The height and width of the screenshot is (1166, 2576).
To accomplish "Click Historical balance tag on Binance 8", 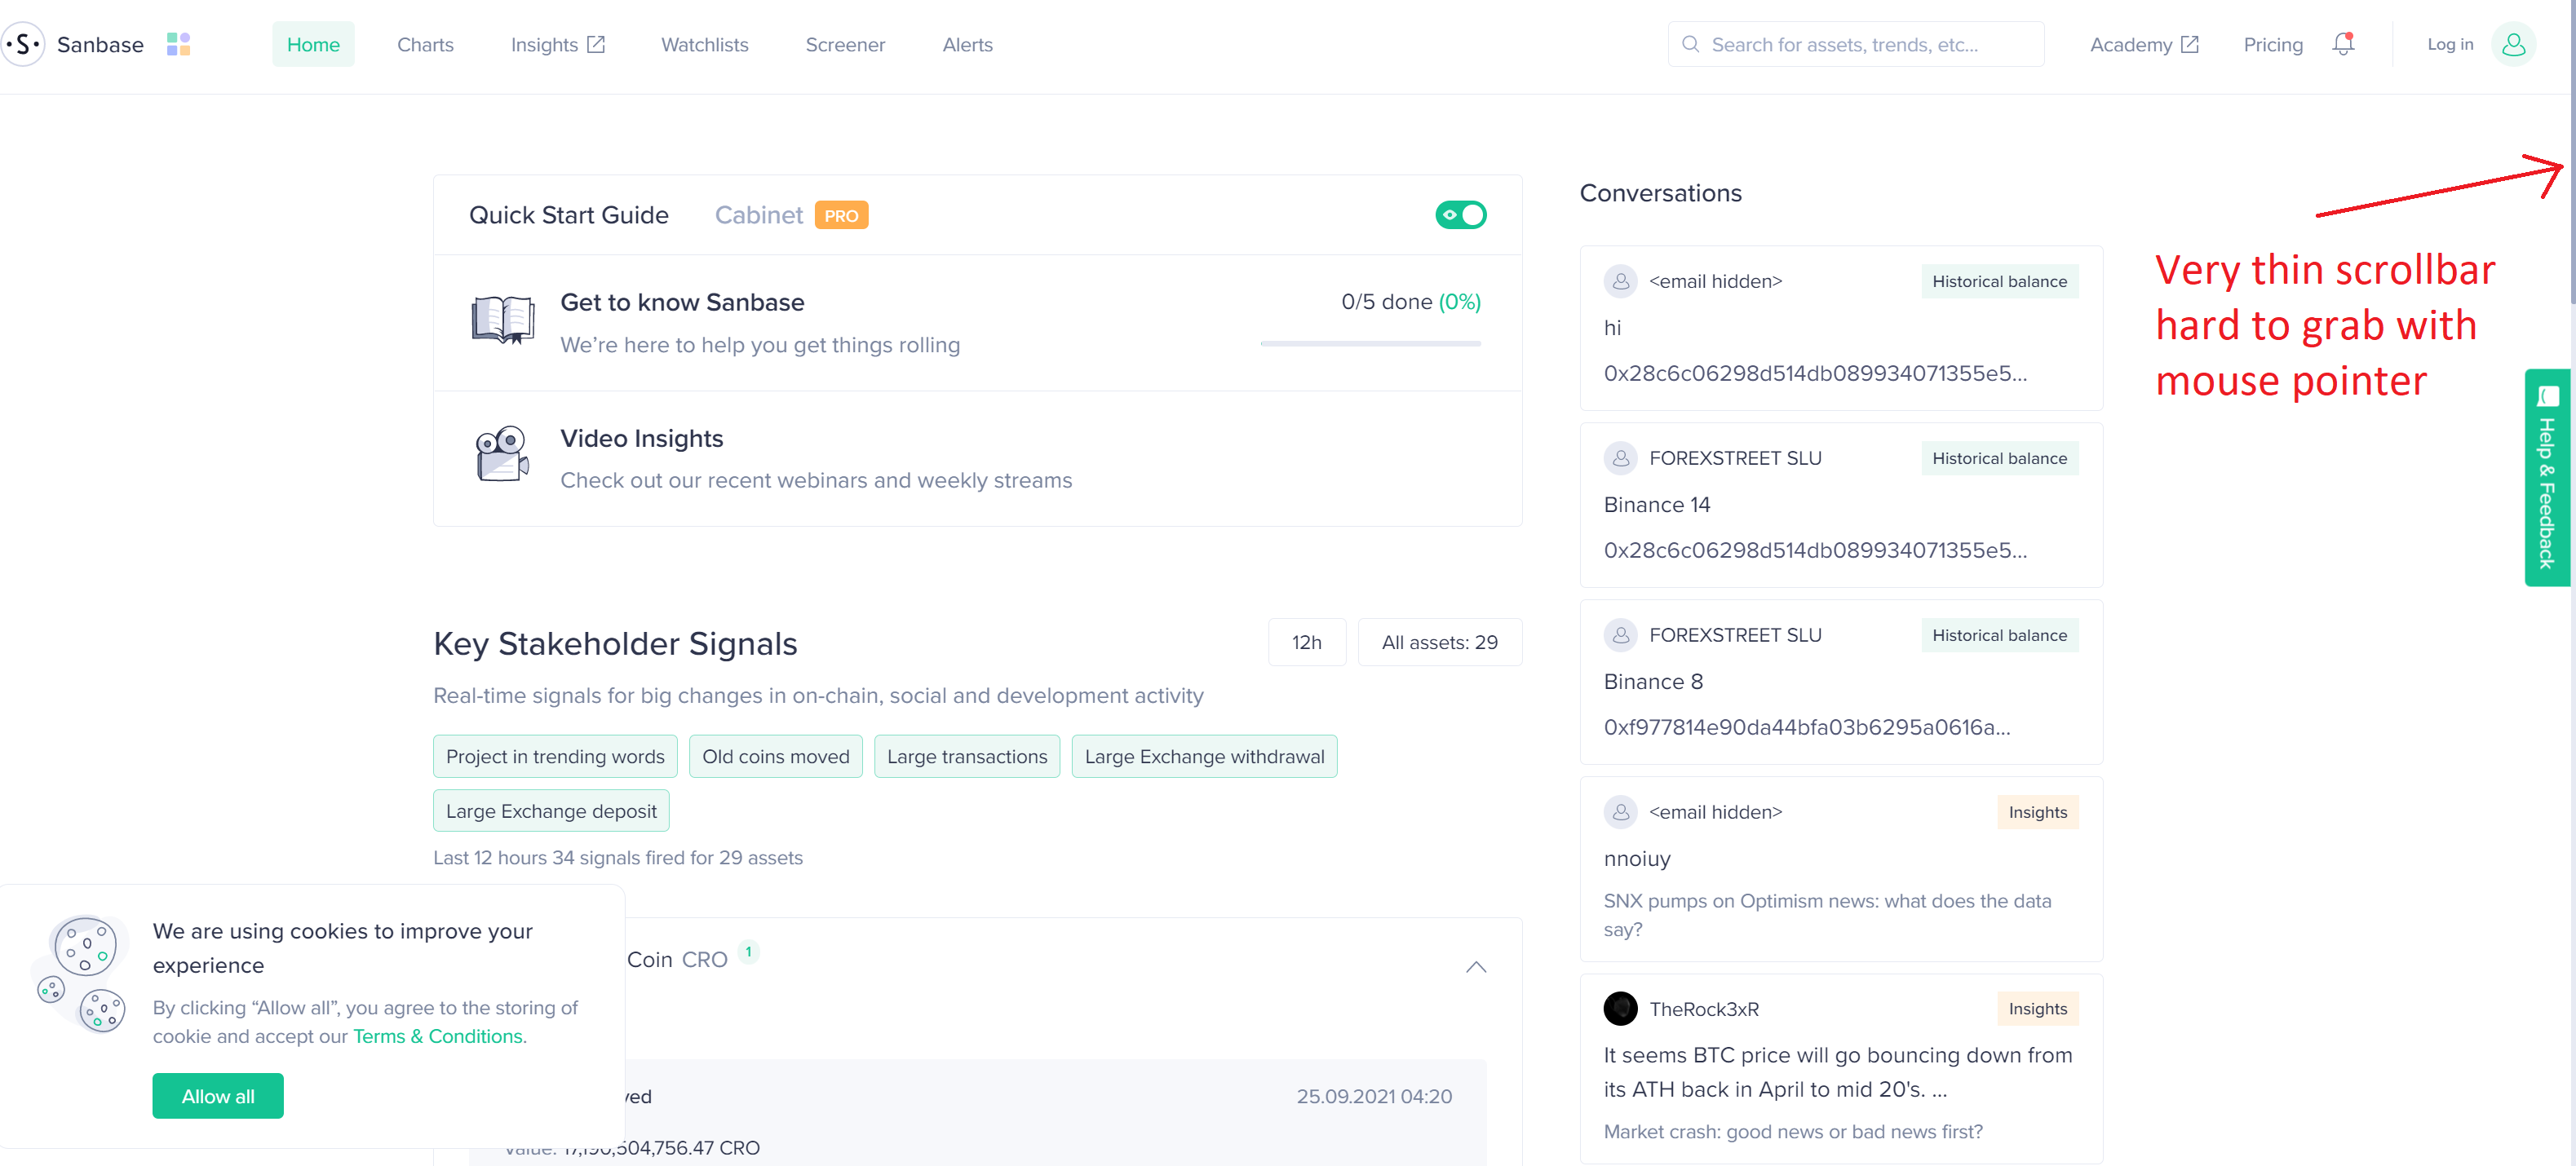I will [x=1999, y=635].
